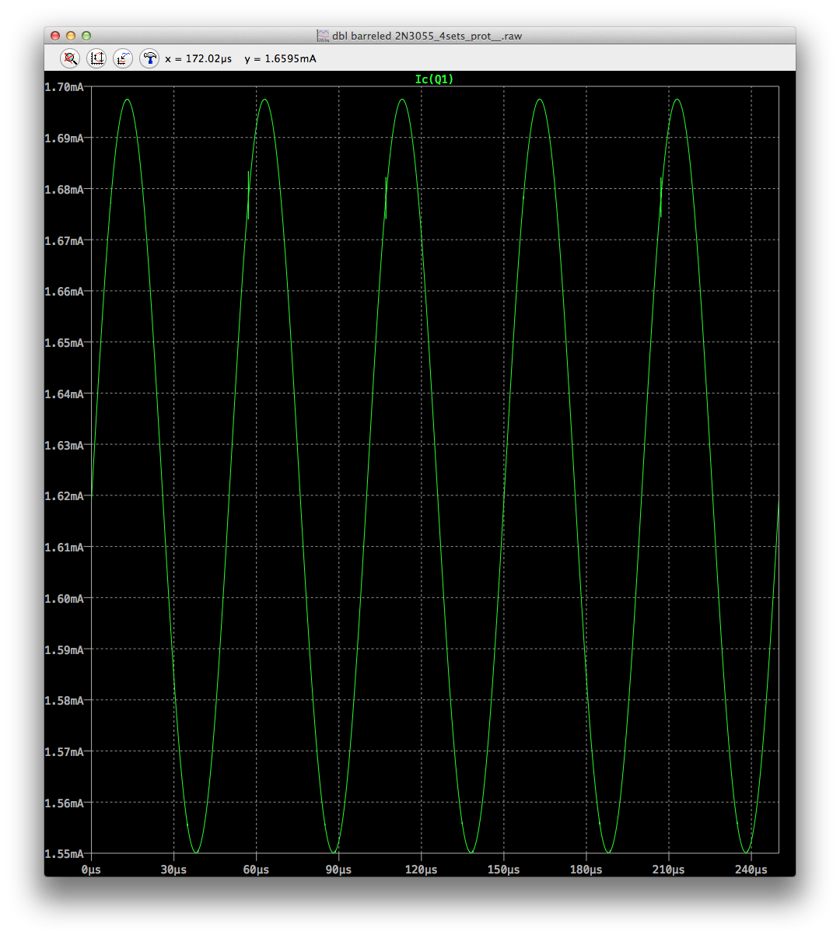Screen dimensions: 840x938
Task: Click the 60µs time axis label
Action: [256, 870]
